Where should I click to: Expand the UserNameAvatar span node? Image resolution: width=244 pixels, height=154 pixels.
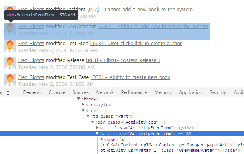pos(102,139)
